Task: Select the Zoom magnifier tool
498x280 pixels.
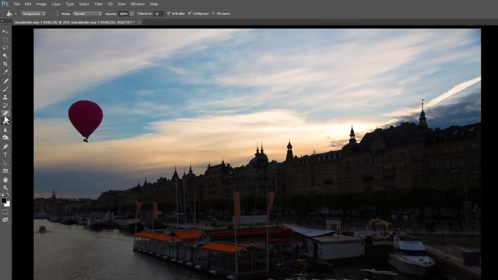Action: (5, 188)
